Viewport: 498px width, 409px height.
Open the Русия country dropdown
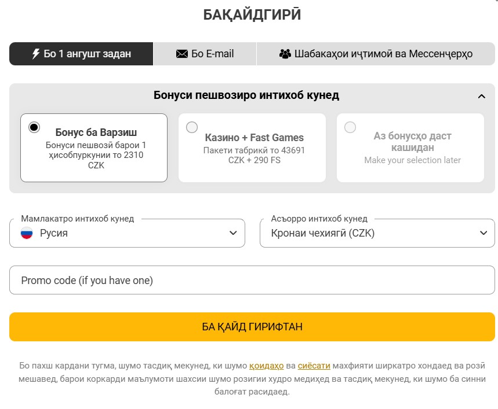128,233
